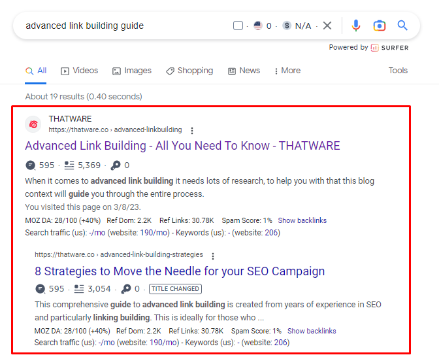Click THATWARE site name above first result
Image resolution: width=439 pixels, height=357 pixels.
coord(70,119)
